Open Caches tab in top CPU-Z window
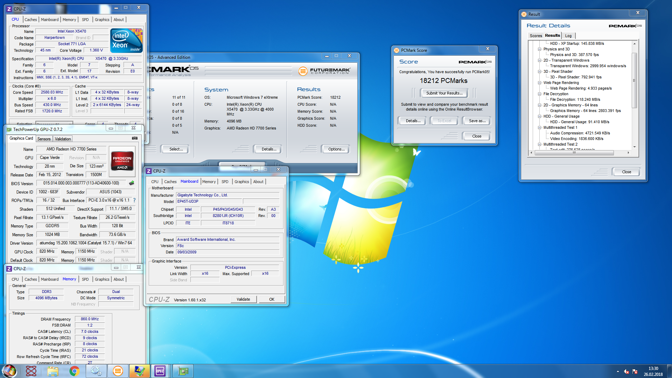This screenshot has width=672, height=378. (31, 20)
